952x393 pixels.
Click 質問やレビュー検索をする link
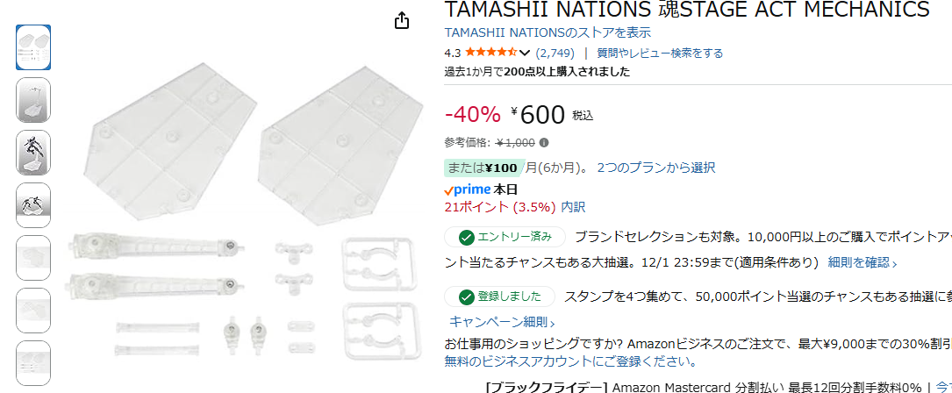(x=660, y=53)
